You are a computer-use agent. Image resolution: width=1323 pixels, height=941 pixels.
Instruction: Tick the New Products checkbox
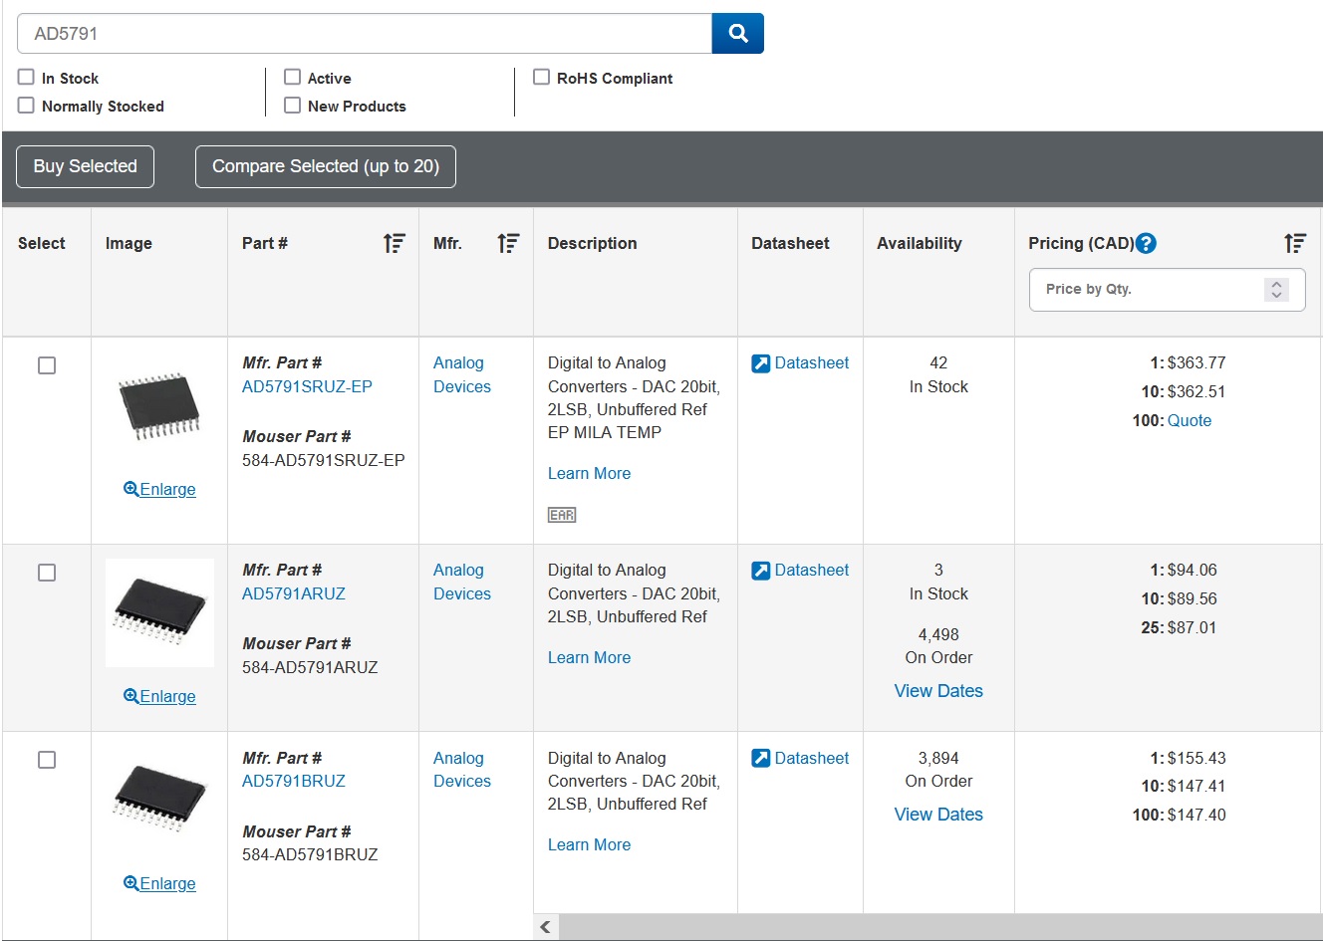pos(292,105)
